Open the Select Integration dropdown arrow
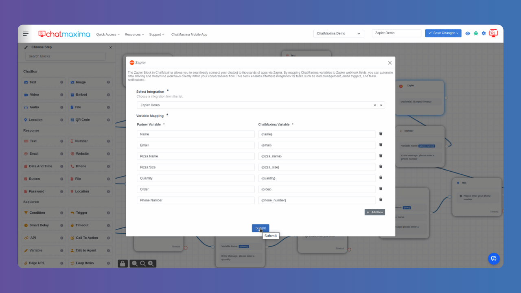 (381, 105)
